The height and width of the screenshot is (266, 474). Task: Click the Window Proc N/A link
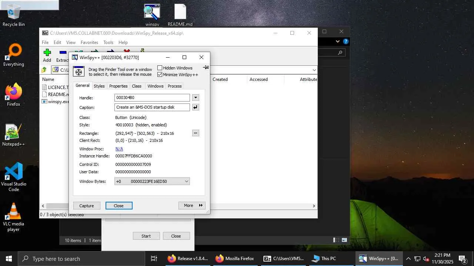[x=119, y=149]
